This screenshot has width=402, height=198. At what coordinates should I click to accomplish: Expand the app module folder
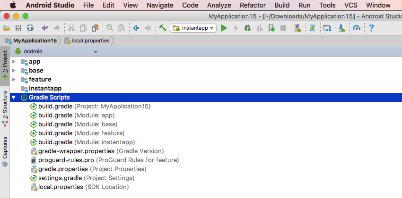(x=13, y=62)
